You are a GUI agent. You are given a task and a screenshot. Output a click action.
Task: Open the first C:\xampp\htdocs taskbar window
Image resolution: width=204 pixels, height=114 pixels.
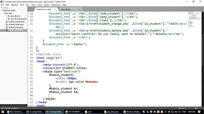click(35, 112)
